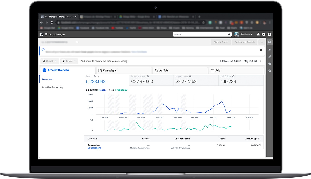
Task: Switch to the Account Overview tab
Action: point(68,70)
